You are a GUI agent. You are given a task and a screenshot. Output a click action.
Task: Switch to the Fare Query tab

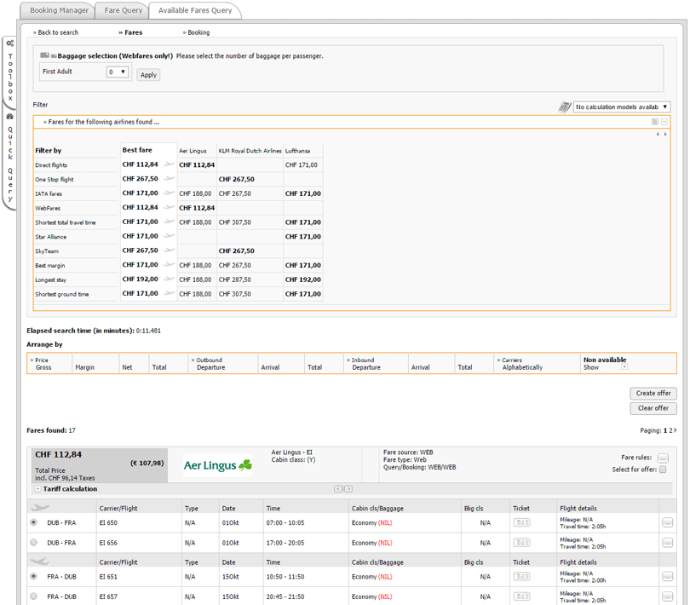124,10
